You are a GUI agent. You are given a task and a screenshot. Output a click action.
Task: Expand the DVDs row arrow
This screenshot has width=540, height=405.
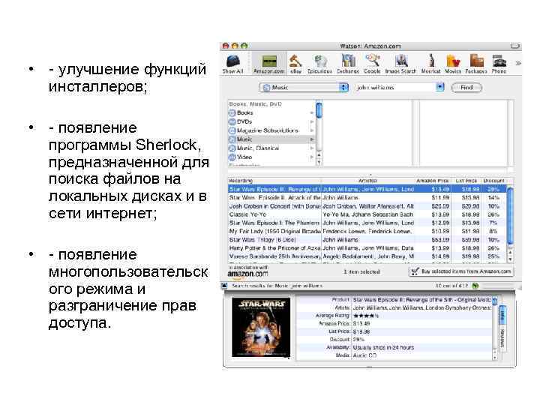[312, 121]
